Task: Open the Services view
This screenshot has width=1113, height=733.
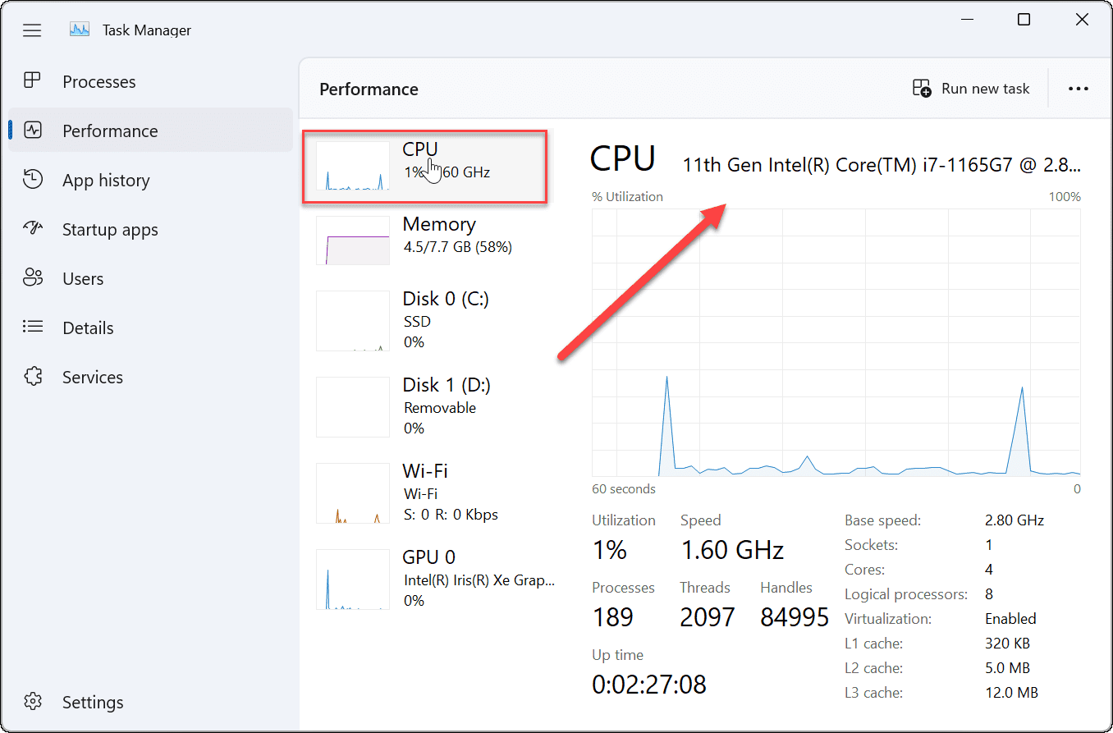Action: pos(32,376)
